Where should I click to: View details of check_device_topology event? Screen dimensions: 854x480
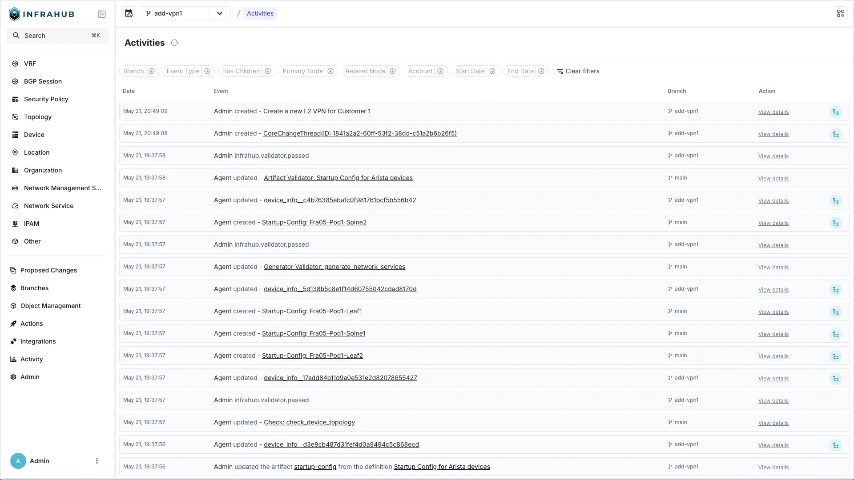pyautogui.click(x=773, y=423)
